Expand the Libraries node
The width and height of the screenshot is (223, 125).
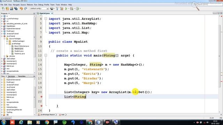point(5,56)
